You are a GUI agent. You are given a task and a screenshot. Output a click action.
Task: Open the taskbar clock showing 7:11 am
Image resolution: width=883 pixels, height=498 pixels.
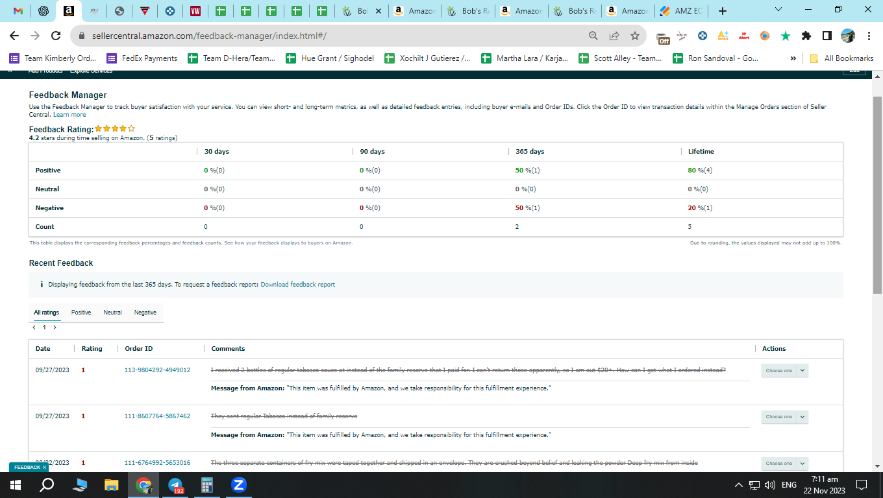825,484
